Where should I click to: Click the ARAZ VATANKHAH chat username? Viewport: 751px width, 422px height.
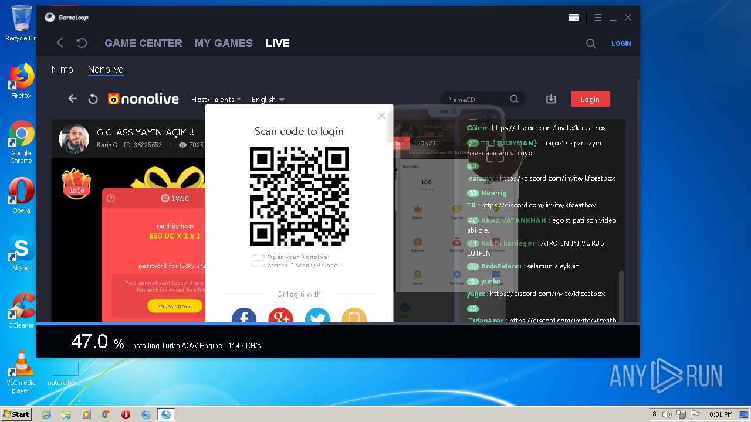[513, 220]
